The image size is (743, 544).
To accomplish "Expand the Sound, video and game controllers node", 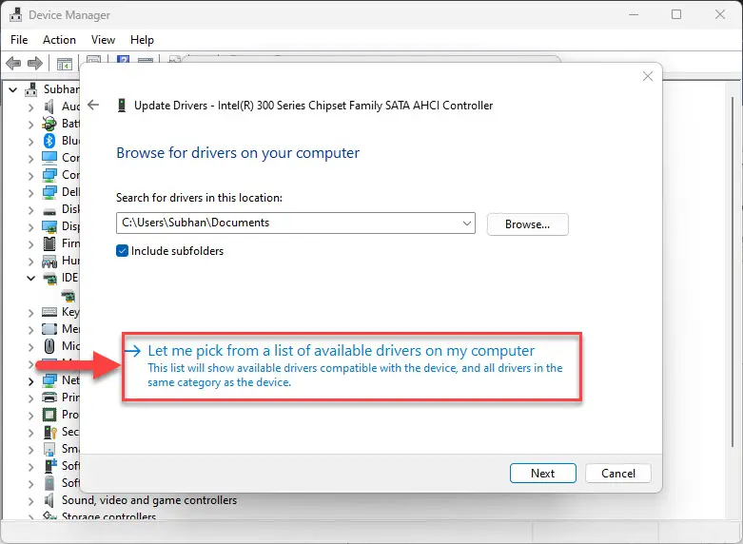I will click(30, 500).
